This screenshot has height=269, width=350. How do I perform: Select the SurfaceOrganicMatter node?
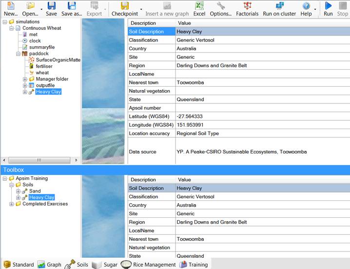click(x=58, y=60)
